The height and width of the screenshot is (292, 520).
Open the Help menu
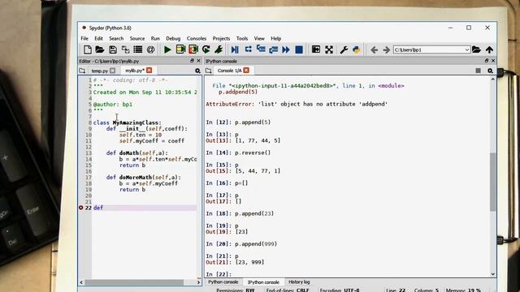click(x=276, y=38)
